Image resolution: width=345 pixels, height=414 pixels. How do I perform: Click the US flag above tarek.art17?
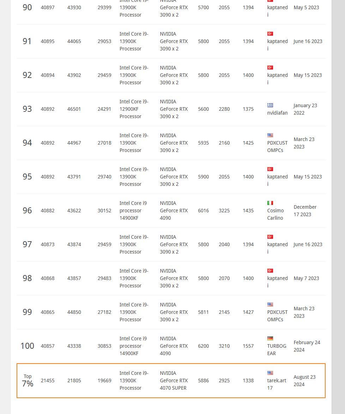tap(270, 373)
